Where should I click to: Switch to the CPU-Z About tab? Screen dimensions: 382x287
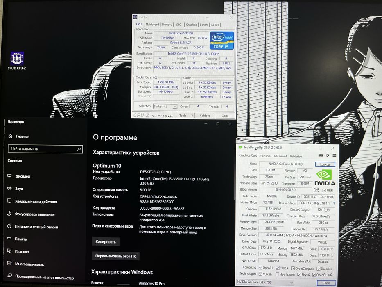(x=215, y=25)
